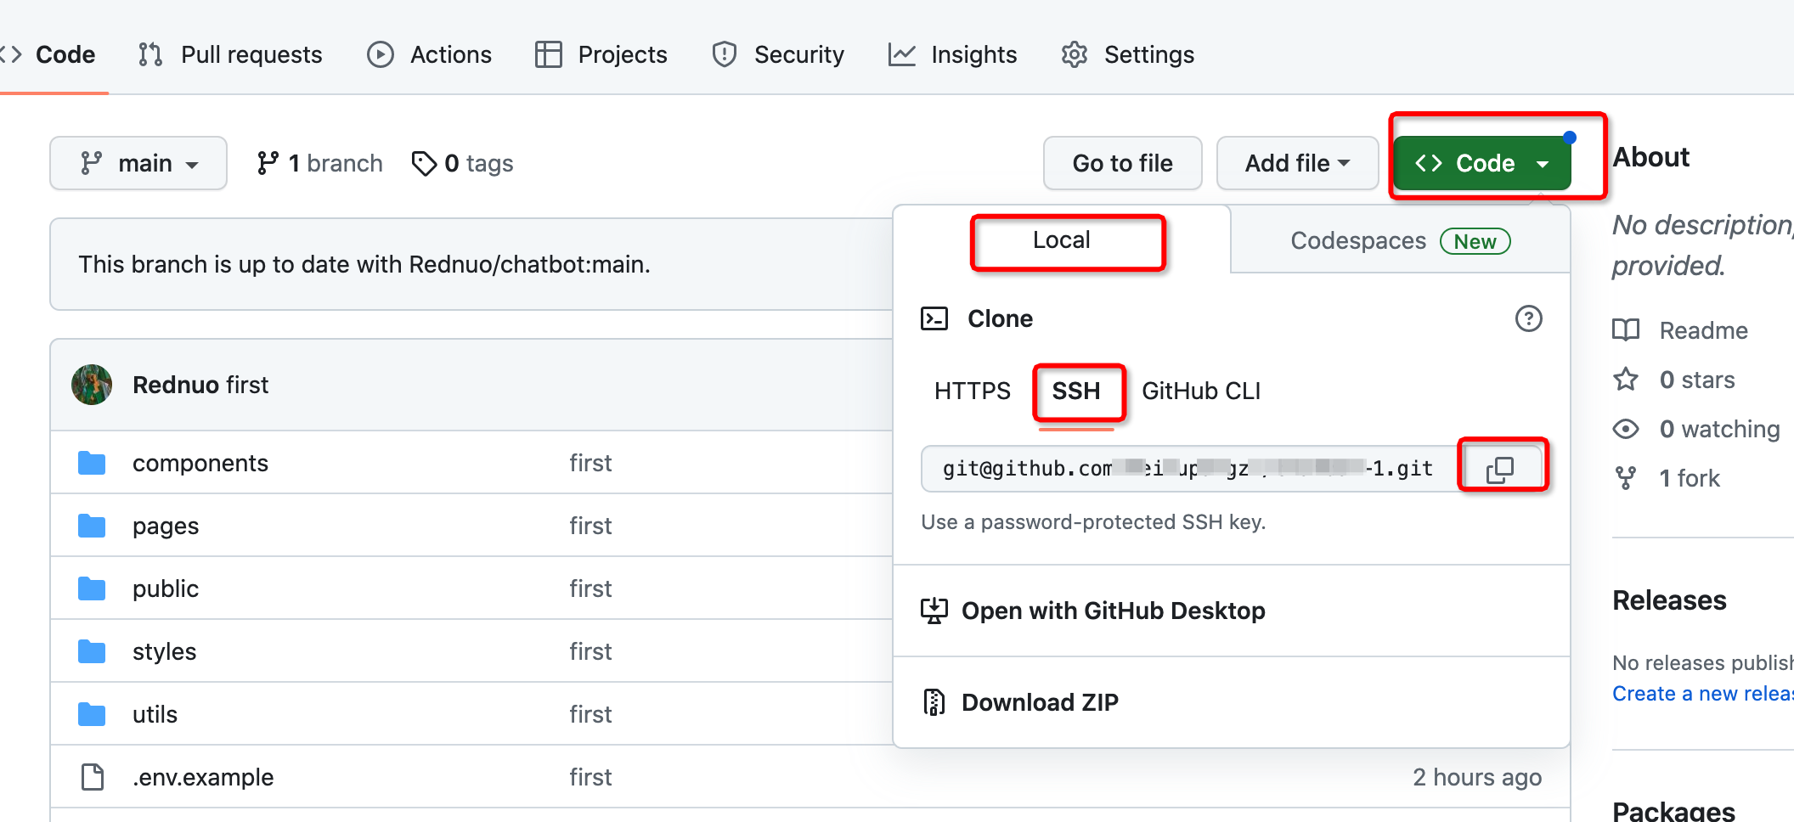Toggle the green Code dropdown button
The image size is (1794, 822).
coord(1482,163)
